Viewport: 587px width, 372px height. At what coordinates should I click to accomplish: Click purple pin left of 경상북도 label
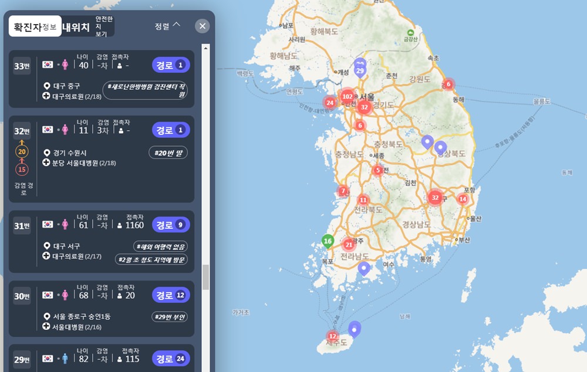point(427,142)
